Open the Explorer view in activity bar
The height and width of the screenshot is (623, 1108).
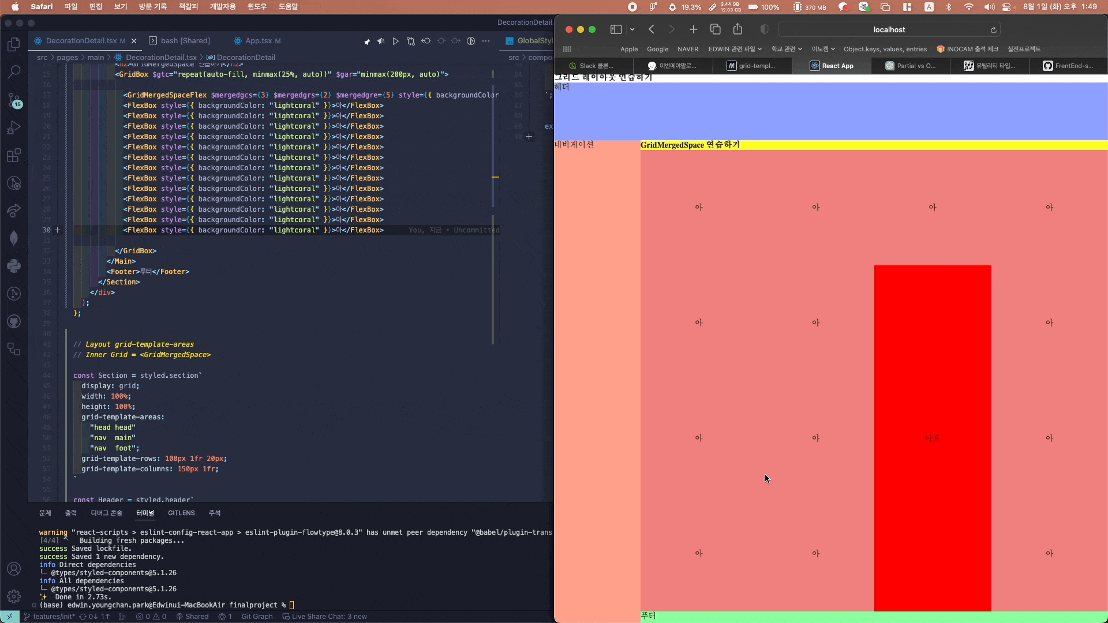(14, 44)
